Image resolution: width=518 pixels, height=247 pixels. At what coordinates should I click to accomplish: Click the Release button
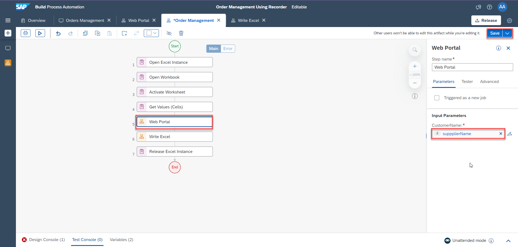[x=486, y=21]
